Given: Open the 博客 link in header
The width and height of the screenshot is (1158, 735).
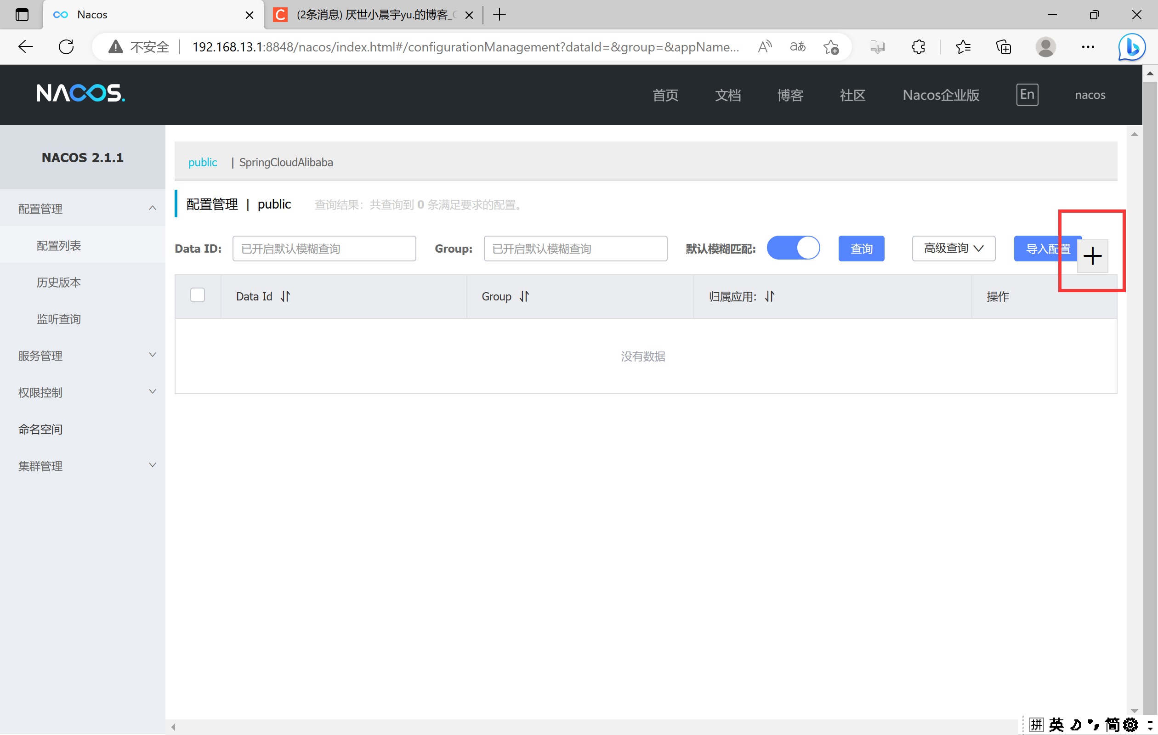Looking at the screenshot, I should click(790, 95).
